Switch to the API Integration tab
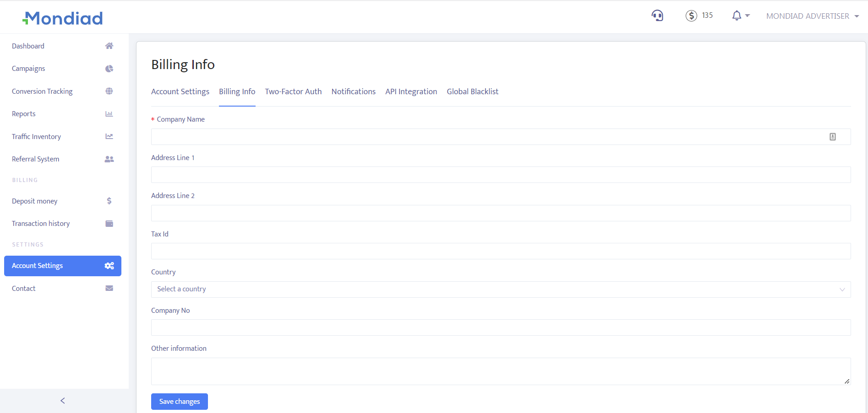 point(411,91)
